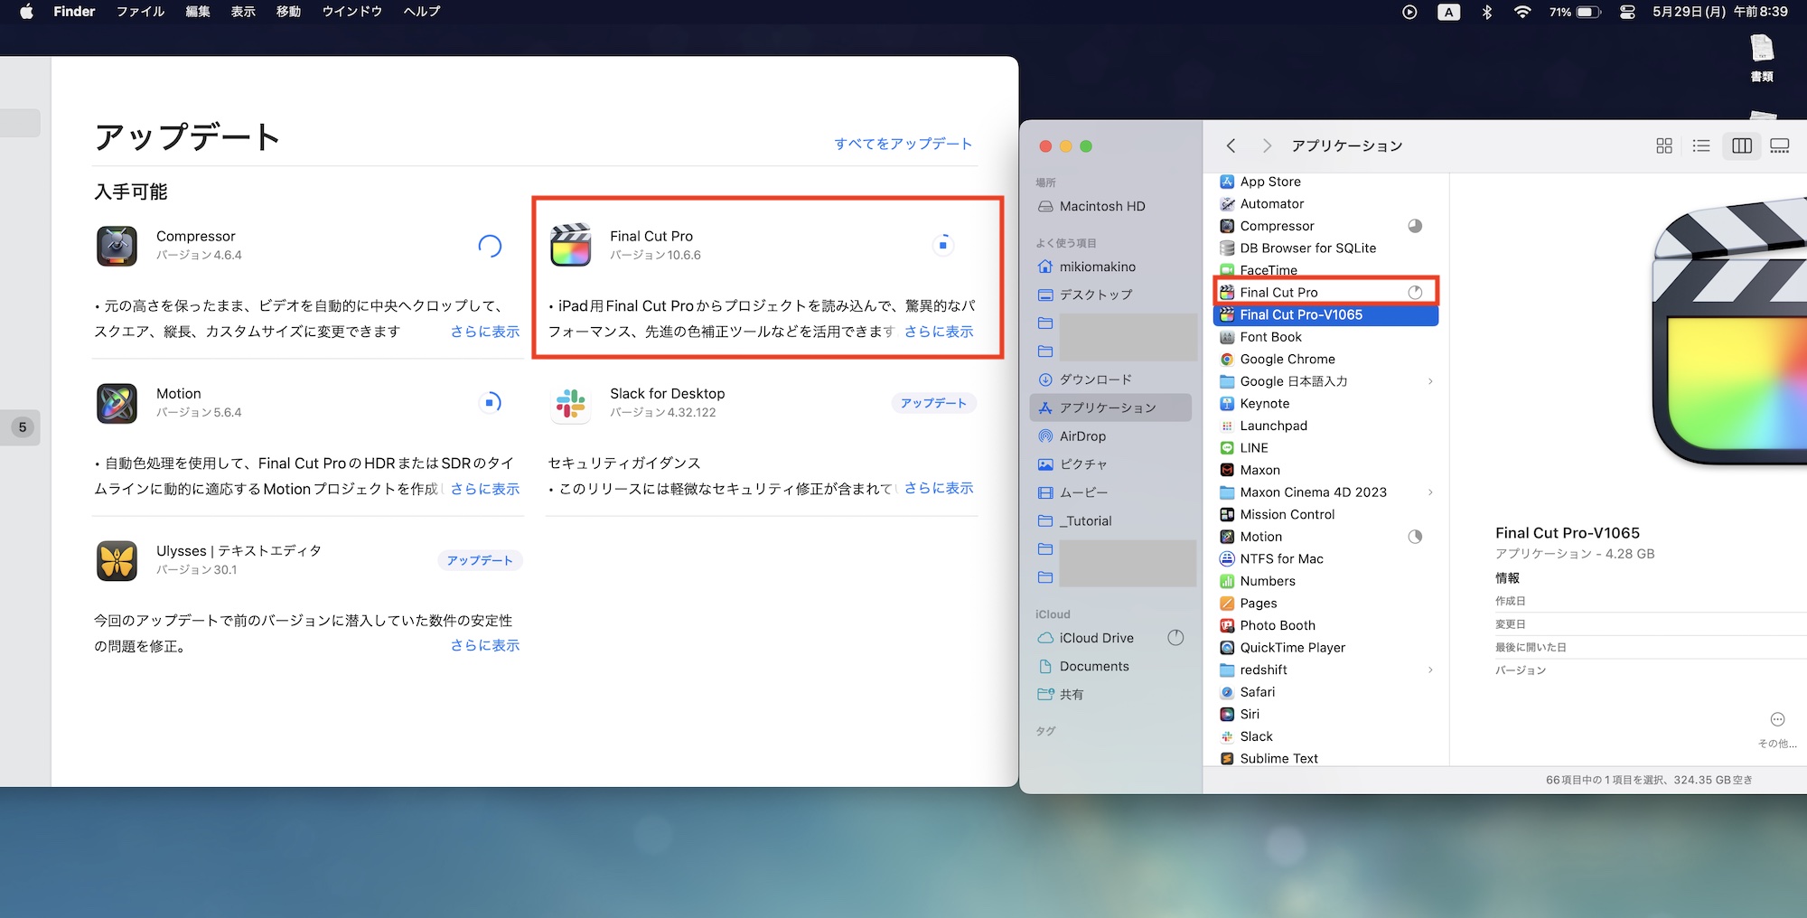This screenshot has height=918, width=1807.
Task: Open Control Center from the menu bar
Action: pyautogui.click(x=1627, y=12)
